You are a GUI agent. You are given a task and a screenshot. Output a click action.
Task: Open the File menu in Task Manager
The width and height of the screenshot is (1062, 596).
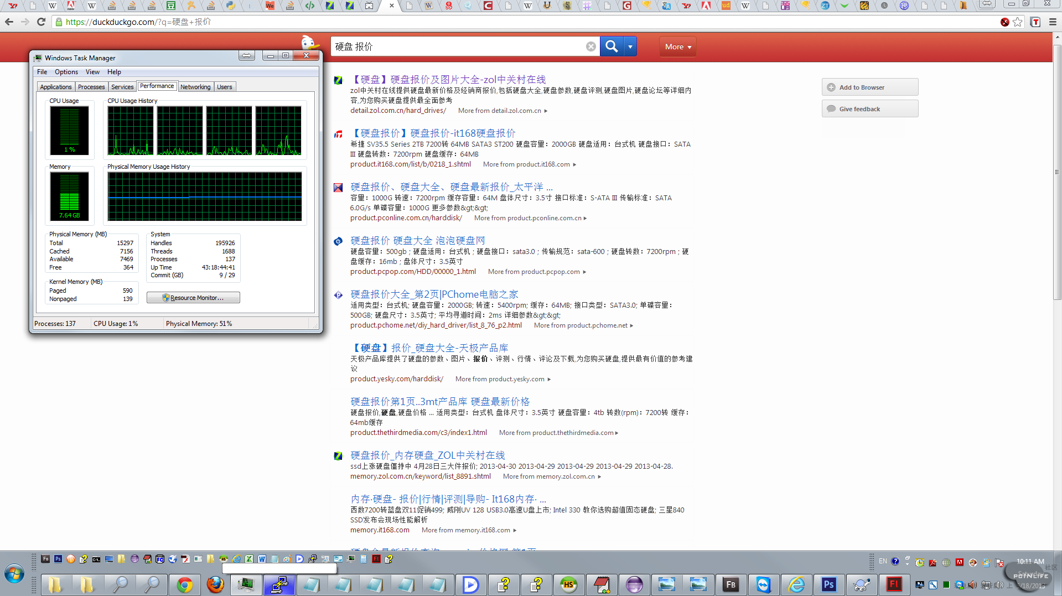42,72
